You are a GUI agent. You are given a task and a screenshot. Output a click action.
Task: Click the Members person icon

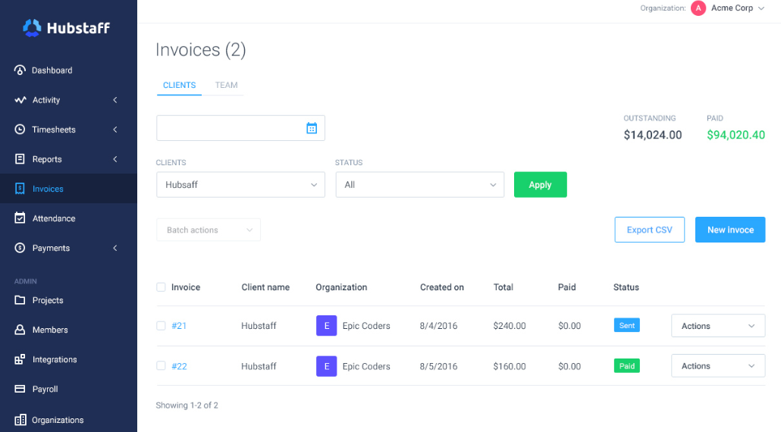pos(20,330)
